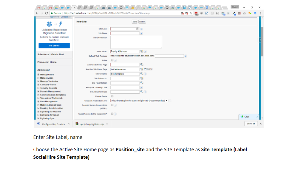
Task: Show all downloads
Action: [x=251, y=124]
